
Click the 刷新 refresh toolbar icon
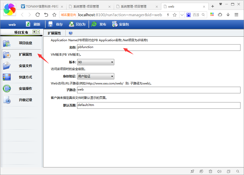28,24
